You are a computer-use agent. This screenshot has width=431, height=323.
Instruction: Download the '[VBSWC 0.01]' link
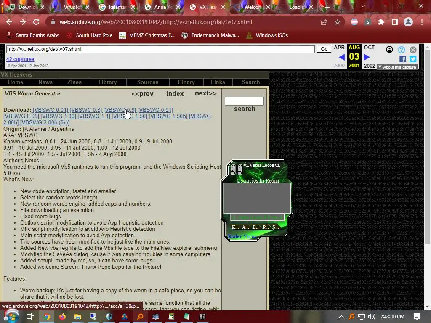coord(51,110)
